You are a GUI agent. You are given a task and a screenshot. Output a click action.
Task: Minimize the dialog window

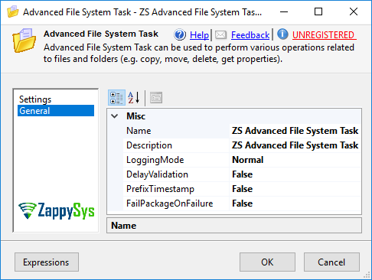pos(284,11)
